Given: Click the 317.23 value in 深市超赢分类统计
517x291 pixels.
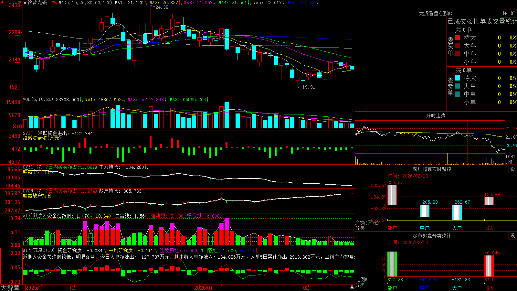Looking at the screenshot, I should point(395,280).
